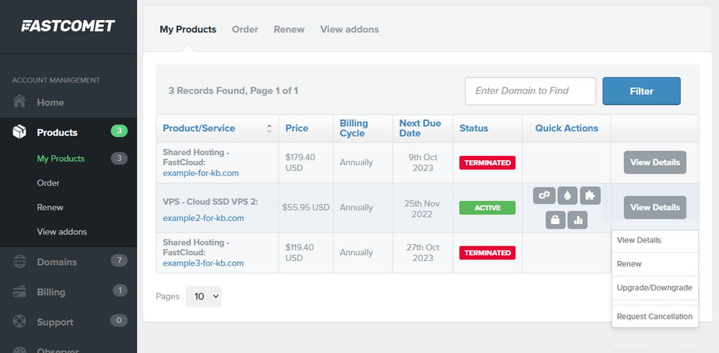
Task: Click the Account Management heading
Action: [56, 80]
